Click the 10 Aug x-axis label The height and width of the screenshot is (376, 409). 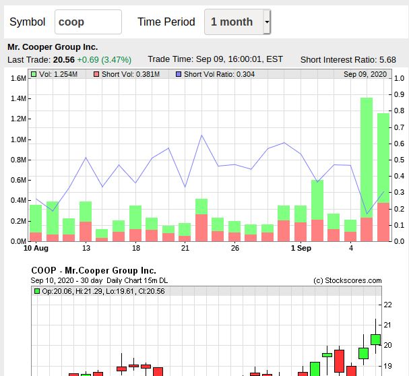coord(36,248)
